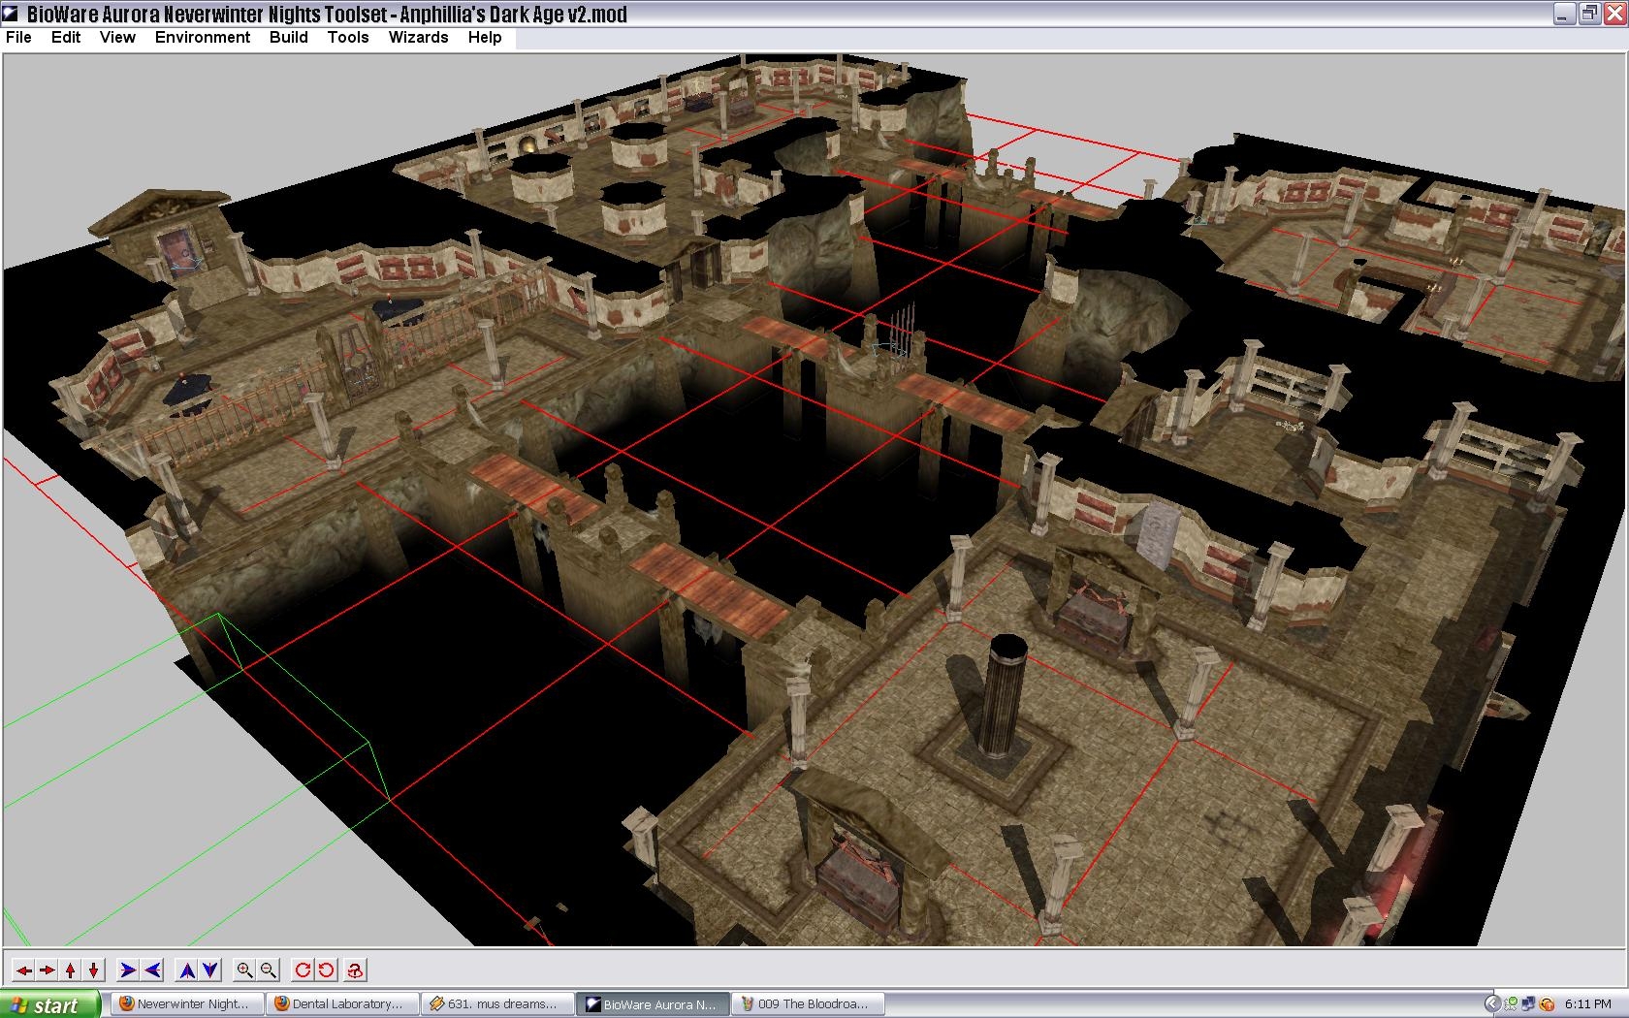
Task: Pan camera up with red up arrow
Action: click(x=71, y=970)
